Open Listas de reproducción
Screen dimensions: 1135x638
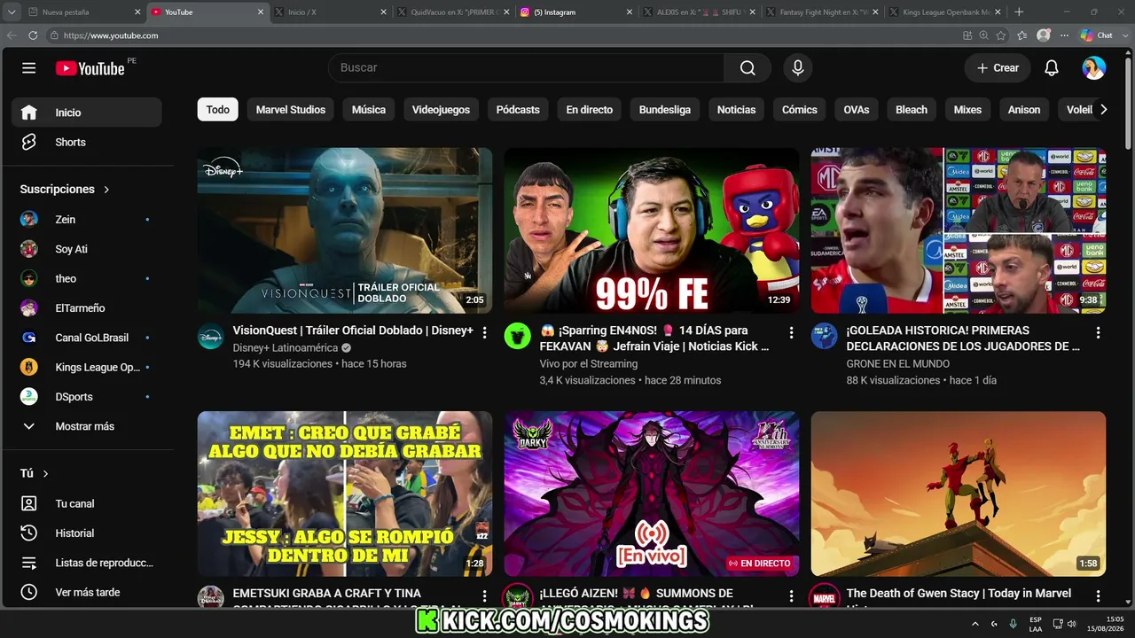[87, 563]
